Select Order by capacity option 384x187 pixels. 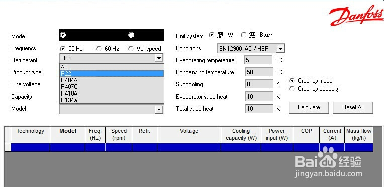point(292,89)
